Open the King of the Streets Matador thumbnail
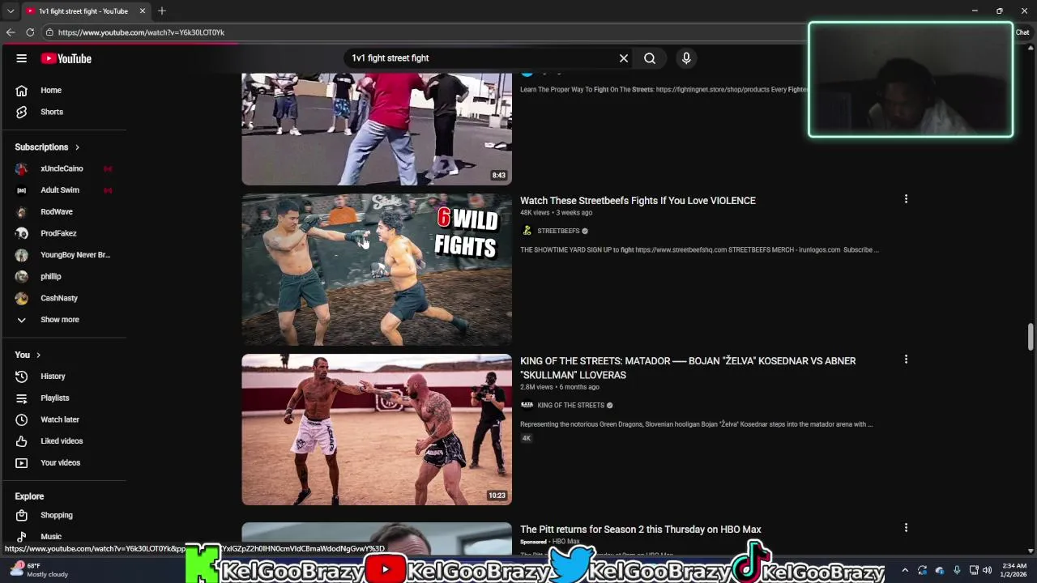The width and height of the screenshot is (1037, 583). coord(377,429)
